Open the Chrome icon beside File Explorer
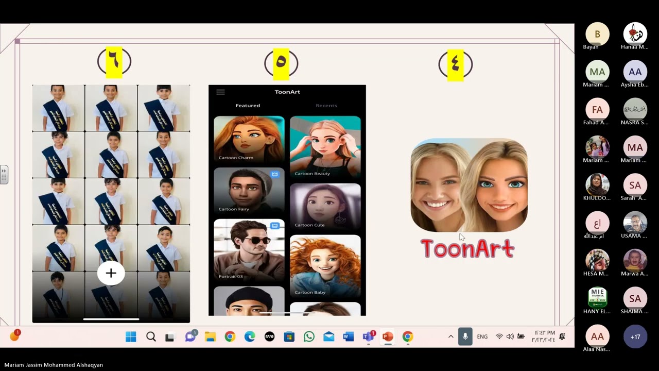Viewport: 659px width, 371px height. pos(230,336)
